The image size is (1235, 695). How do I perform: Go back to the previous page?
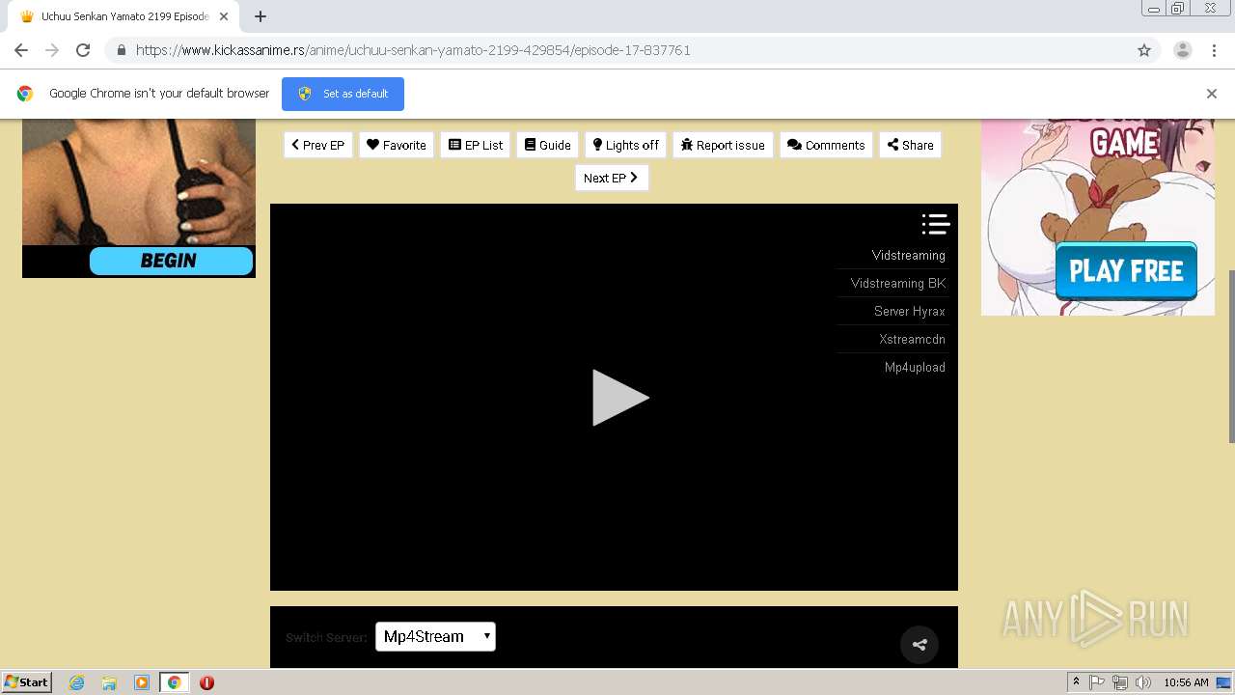tap(21, 50)
